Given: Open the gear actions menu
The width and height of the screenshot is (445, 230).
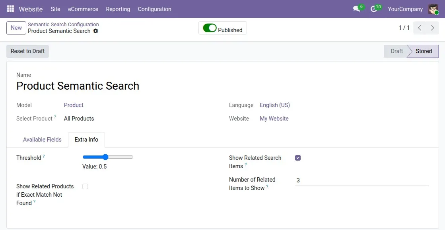Looking at the screenshot, I should [95, 31].
